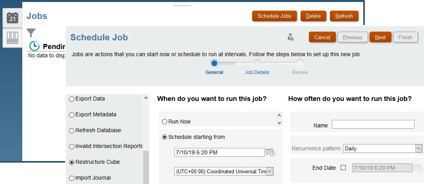Expand the UTC time zone dropdown
The height and width of the screenshot is (184, 424).
270,171
